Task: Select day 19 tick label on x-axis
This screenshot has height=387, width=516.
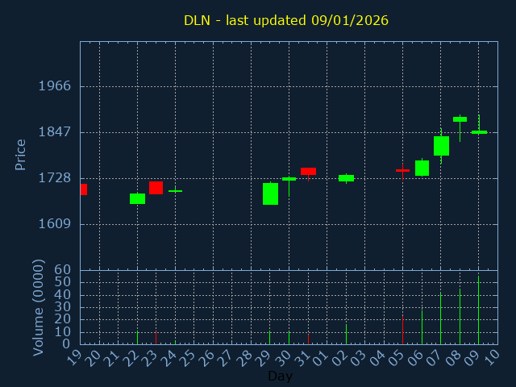Action: tap(75, 357)
